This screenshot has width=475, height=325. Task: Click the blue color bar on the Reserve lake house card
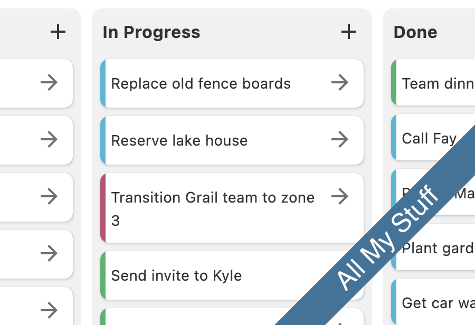[x=104, y=140]
